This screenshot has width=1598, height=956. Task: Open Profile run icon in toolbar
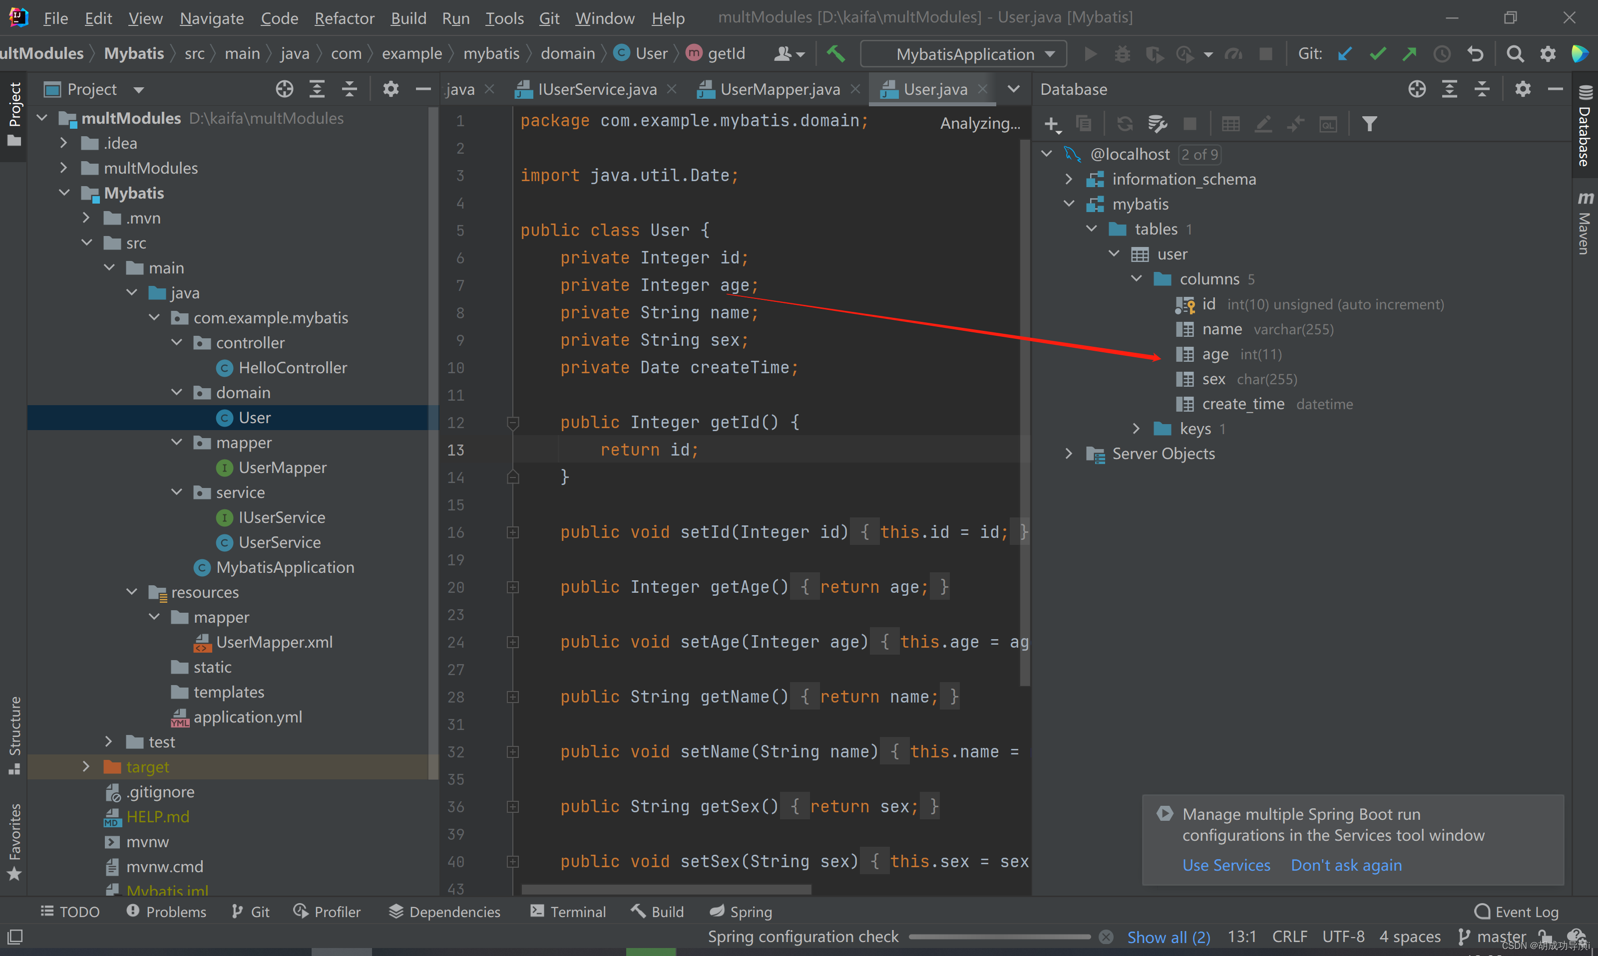[1186, 54]
